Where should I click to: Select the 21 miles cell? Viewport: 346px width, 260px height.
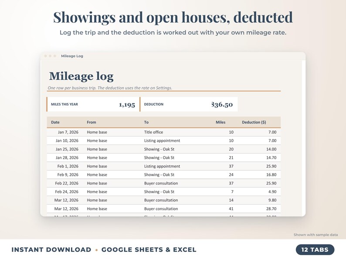click(x=231, y=157)
